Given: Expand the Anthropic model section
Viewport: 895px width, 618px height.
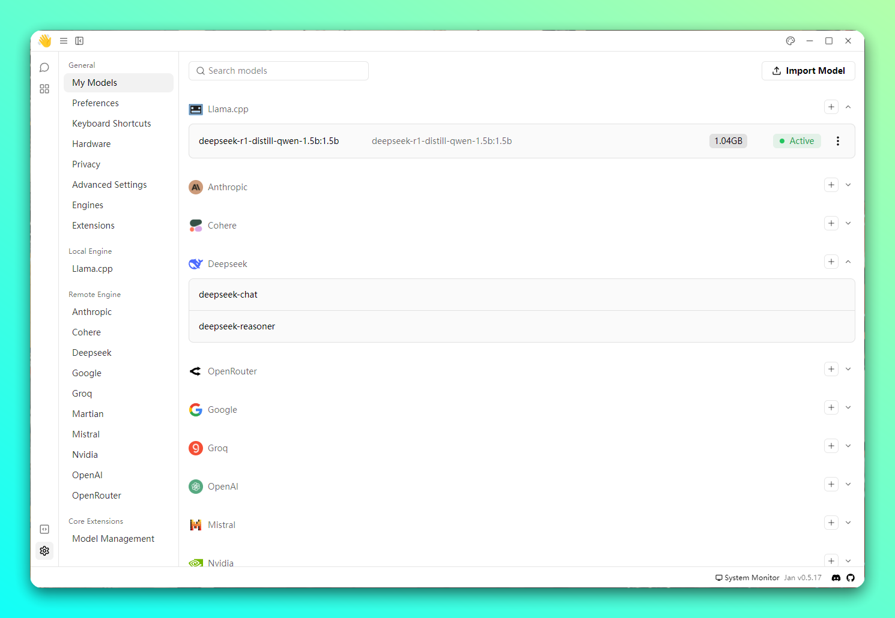Looking at the screenshot, I should click(x=848, y=185).
